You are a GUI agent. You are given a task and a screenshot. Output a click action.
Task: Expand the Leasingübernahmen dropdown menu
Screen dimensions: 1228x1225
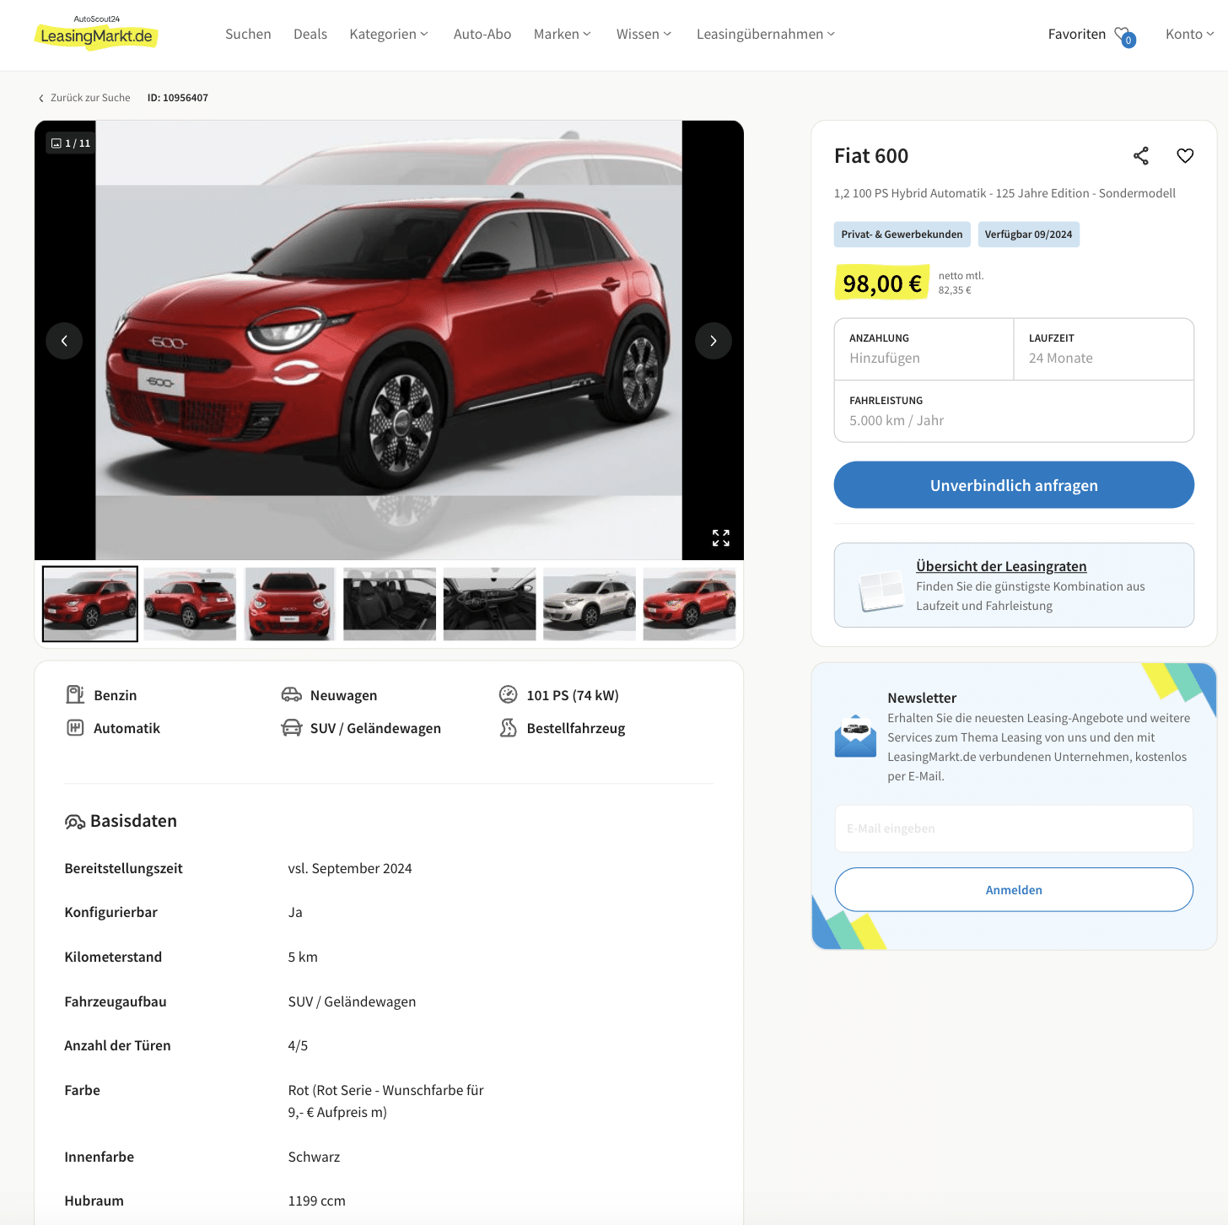[766, 34]
